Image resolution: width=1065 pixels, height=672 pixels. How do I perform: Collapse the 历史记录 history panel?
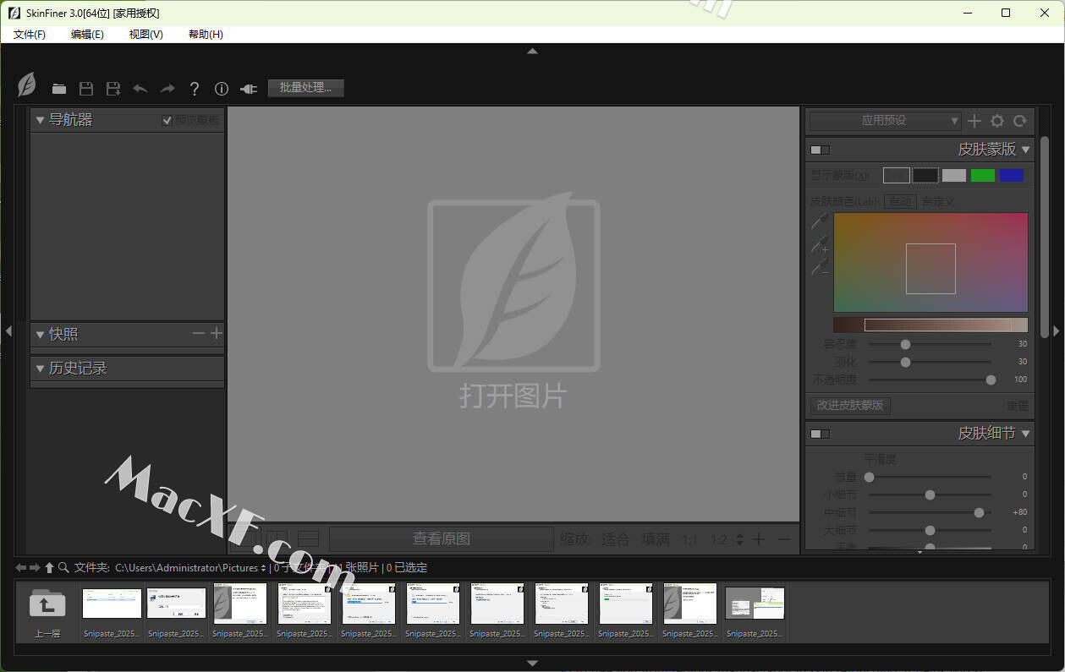click(40, 369)
